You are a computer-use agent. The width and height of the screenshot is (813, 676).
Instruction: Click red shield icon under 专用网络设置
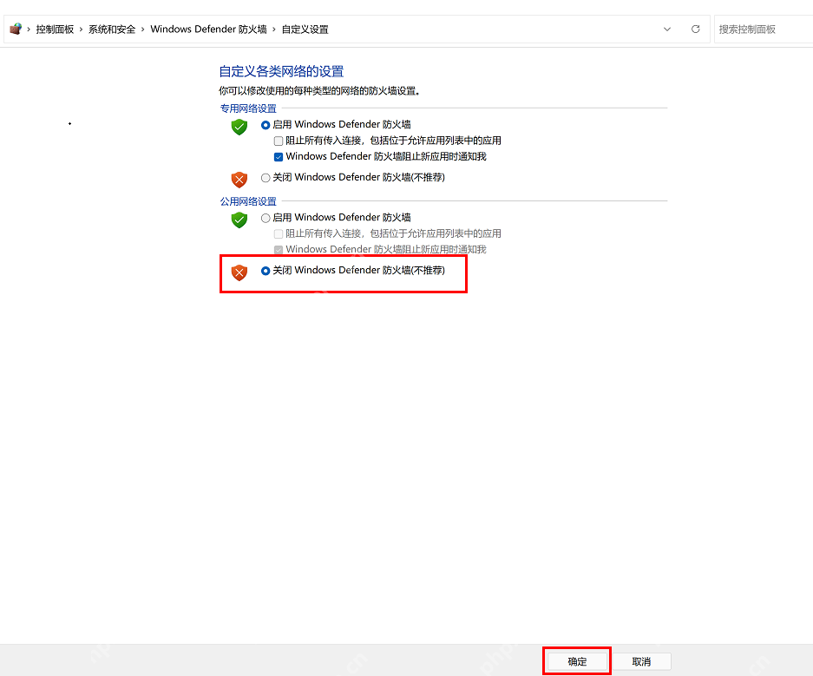tap(239, 180)
